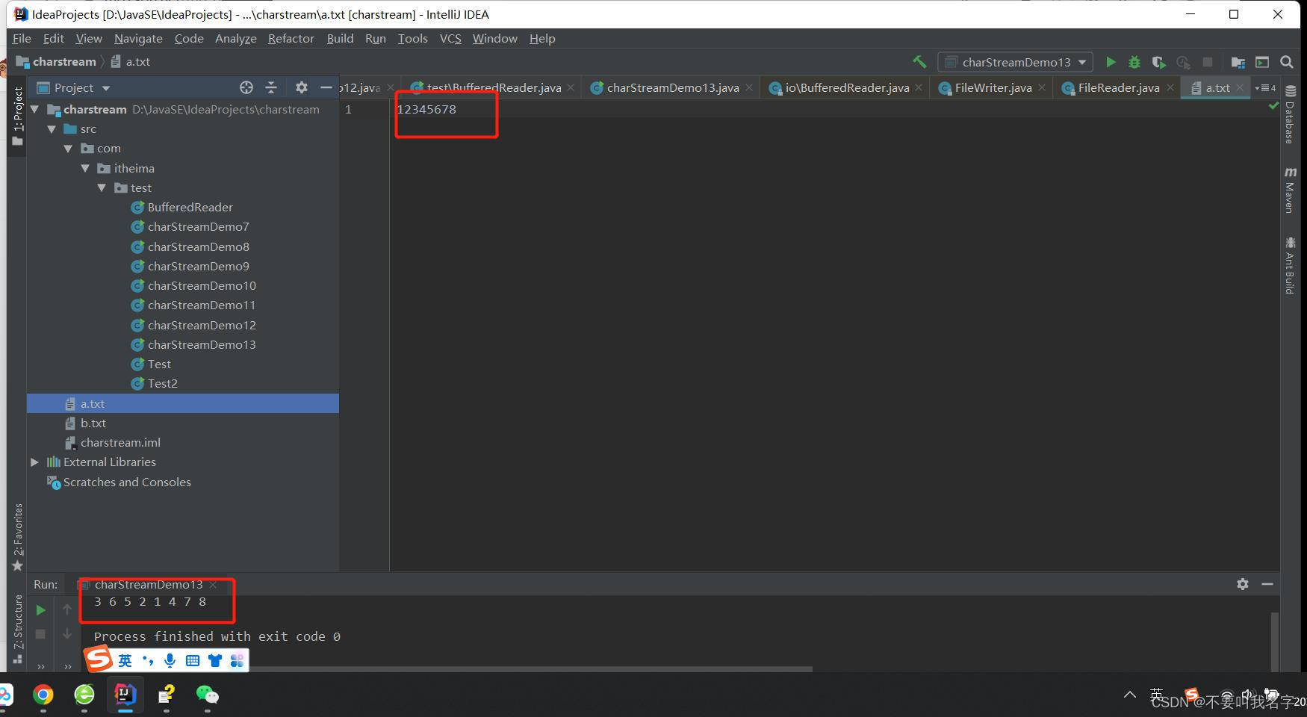Click the Build project hammer icon

pos(919,62)
